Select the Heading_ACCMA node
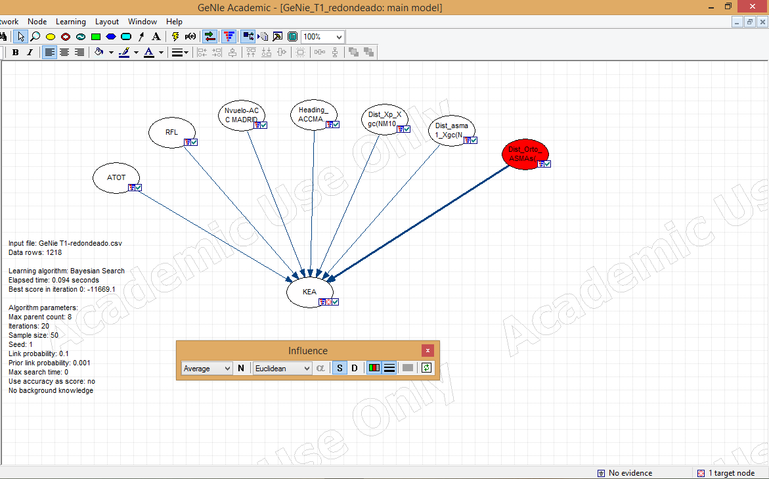 point(314,114)
